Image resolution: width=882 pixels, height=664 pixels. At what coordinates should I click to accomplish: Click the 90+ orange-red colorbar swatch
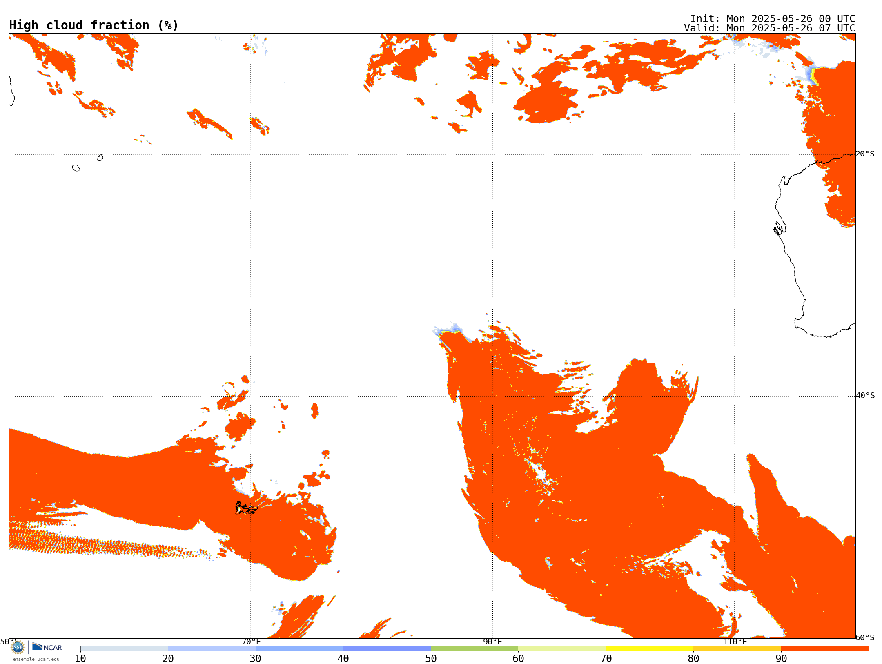[x=825, y=648]
